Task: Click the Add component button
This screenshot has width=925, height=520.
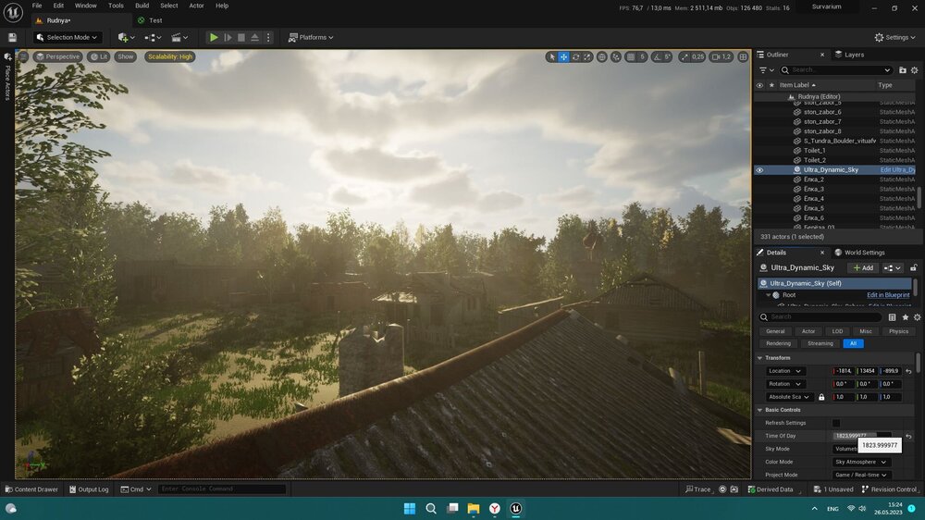Action: tap(862, 267)
